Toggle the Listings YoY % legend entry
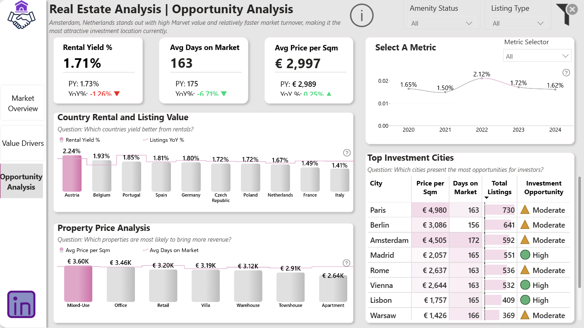This screenshot has width=584, height=328. coord(163,140)
